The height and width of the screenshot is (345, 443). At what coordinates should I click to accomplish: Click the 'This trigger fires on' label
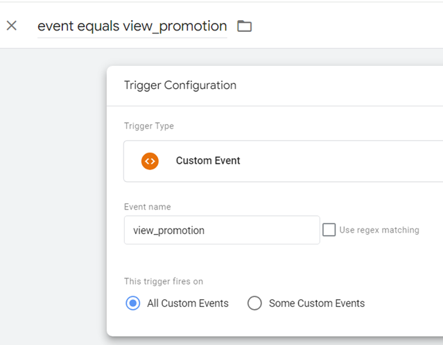(x=164, y=281)
